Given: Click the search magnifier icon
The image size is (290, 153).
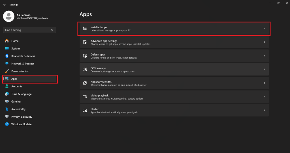Looking at the screenshot, I should click(52, 30).
